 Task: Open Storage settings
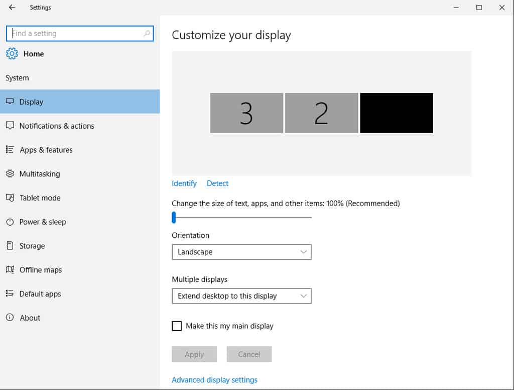click(80, 246)
